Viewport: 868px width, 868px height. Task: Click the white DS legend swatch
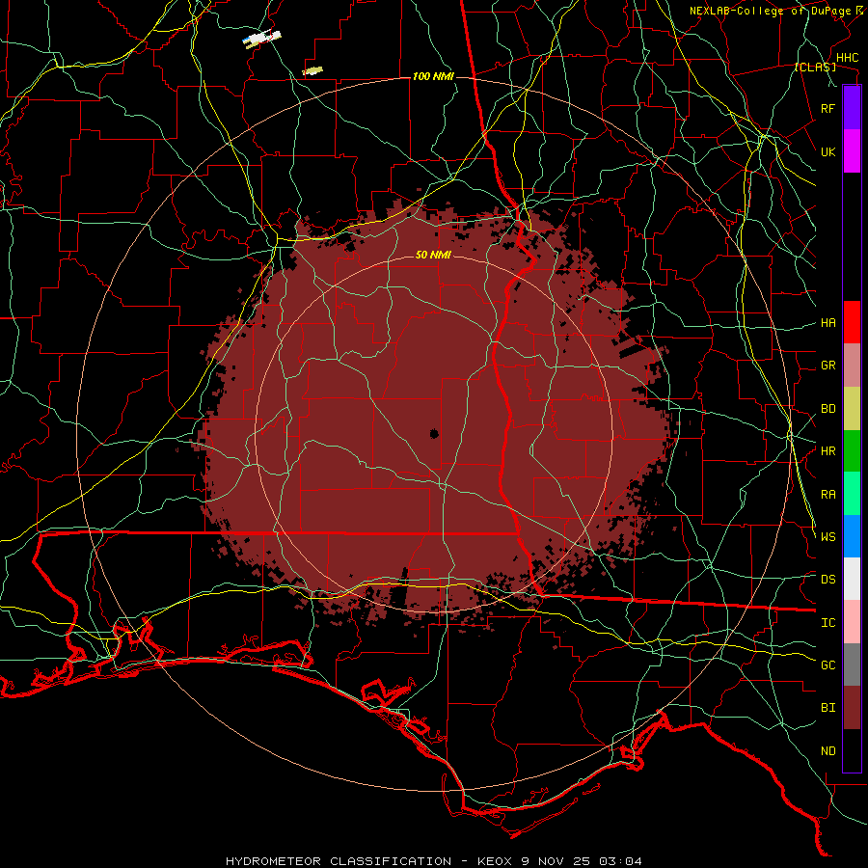[x=852, y=579]
